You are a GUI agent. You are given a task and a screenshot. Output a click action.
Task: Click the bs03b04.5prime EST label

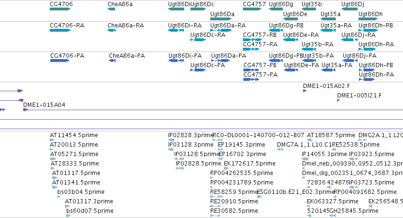point(81,192)
